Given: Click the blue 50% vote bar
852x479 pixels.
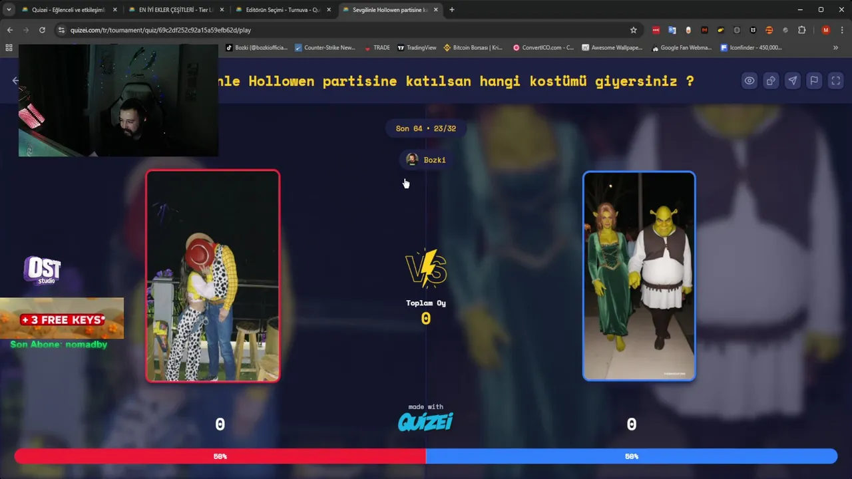Looking at the screenshot, I should coord(632,456).
